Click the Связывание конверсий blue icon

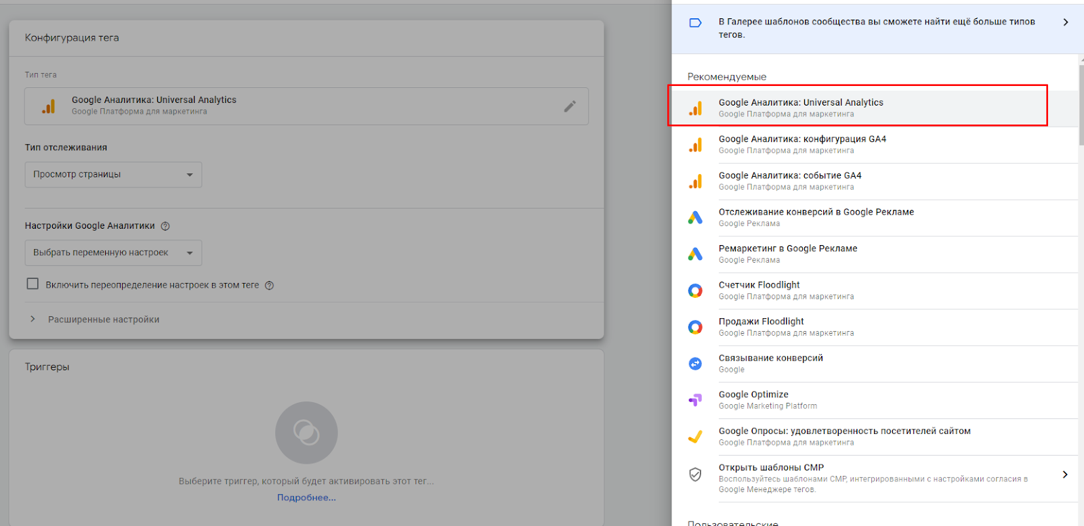pos(695,364)
